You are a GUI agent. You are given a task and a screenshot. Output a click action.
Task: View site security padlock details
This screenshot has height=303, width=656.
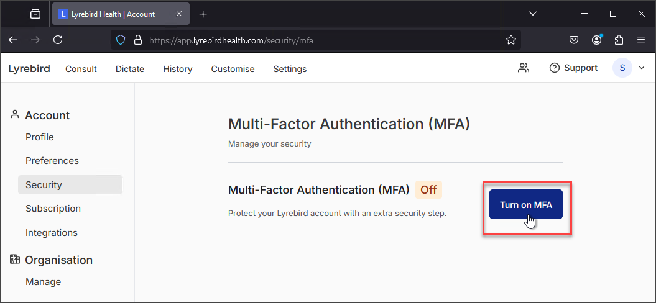pyautogui.click(x=137, y=40)
